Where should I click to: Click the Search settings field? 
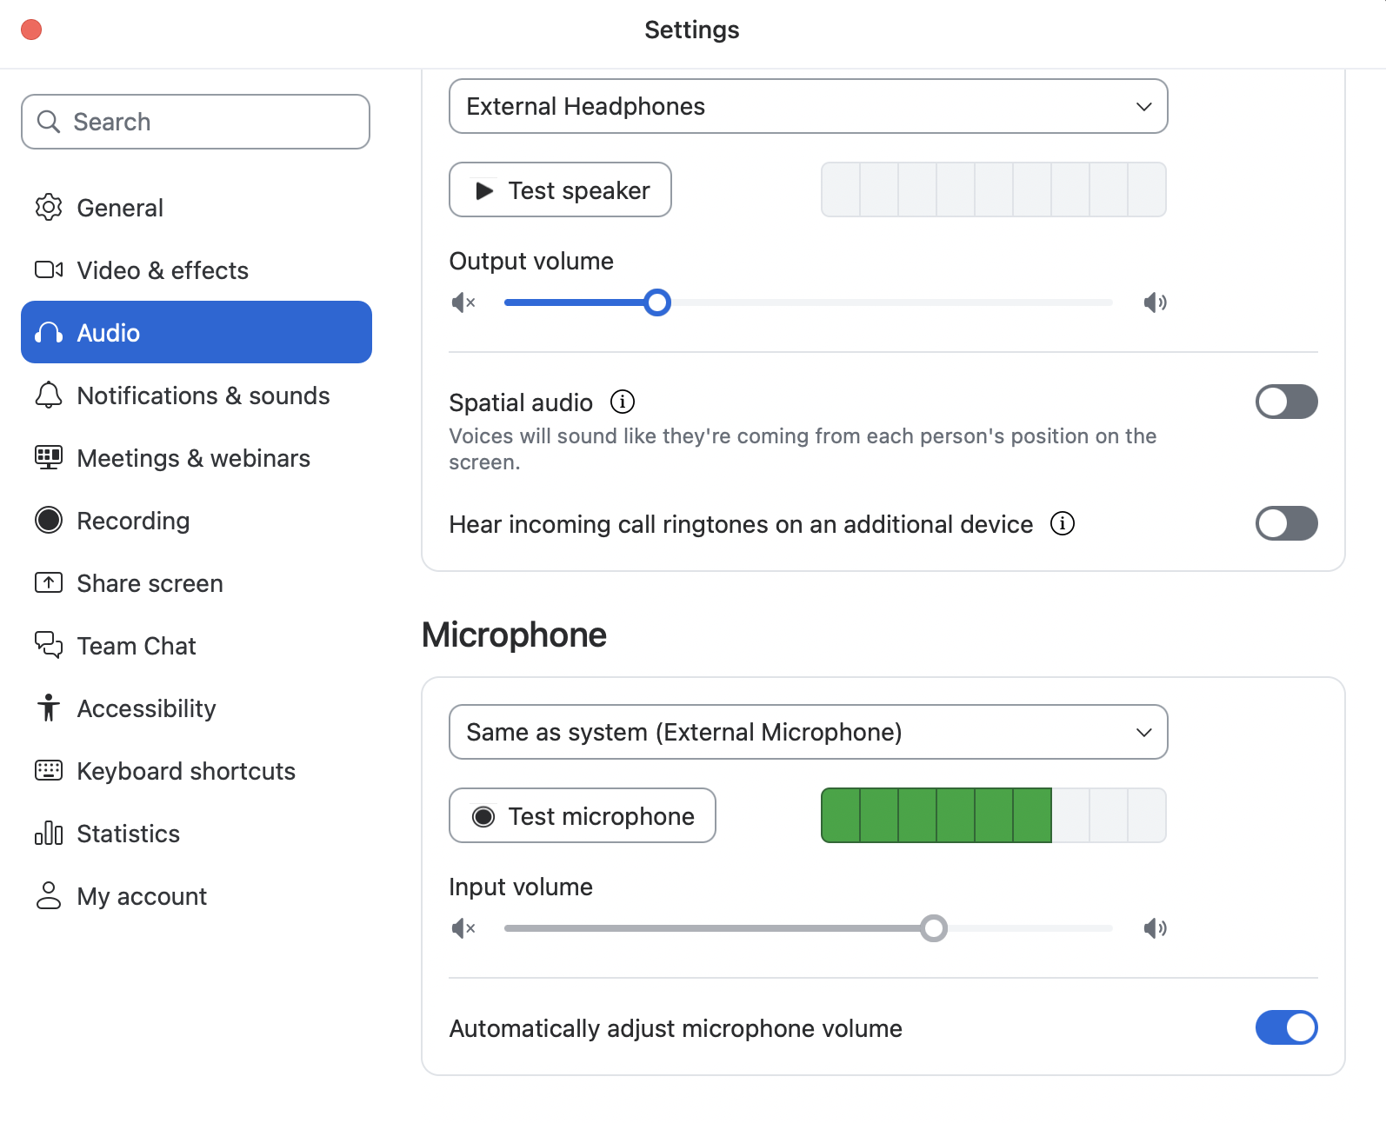pyautogui.click(x=196, y=122)
